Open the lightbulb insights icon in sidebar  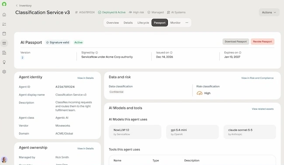4,62
